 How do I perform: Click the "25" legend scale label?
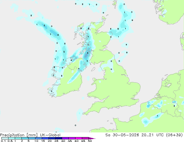point(56,141)
